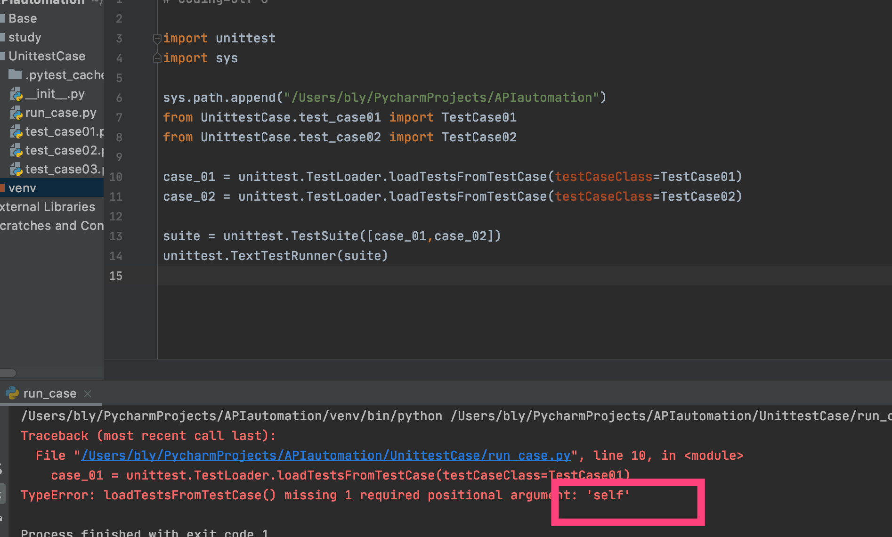Click 'import sys' on line 4
This screenshot has width=892, height=537.
coord(201,58)
